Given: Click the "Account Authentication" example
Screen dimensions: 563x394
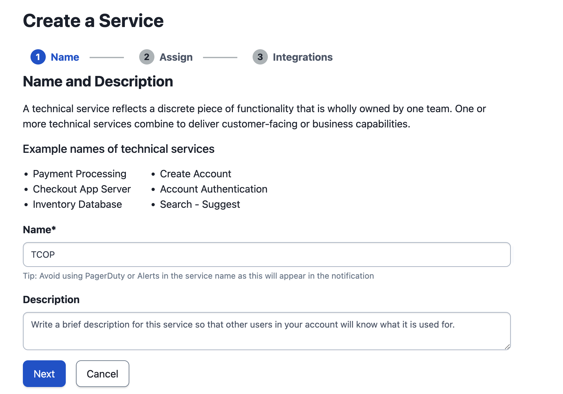Looking at the screenshot, I should [x=214, y=189].
